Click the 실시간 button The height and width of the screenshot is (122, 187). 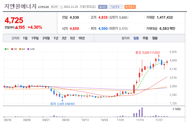[103, 7]
